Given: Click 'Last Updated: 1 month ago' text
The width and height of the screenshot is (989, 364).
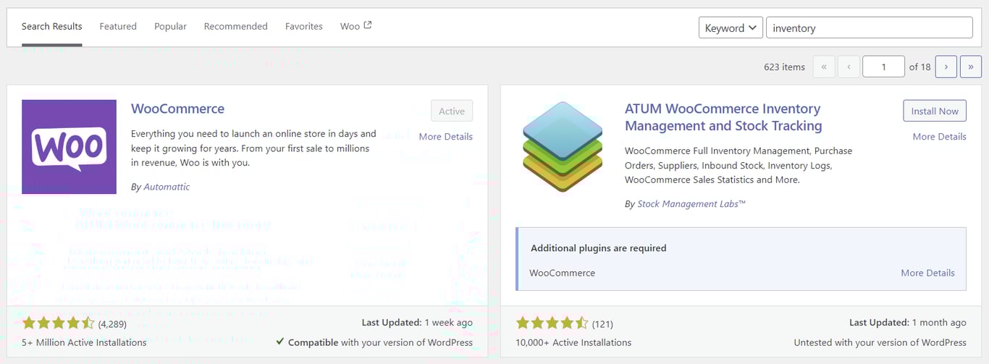Looking at the screenshot, I should click(908, 323).
